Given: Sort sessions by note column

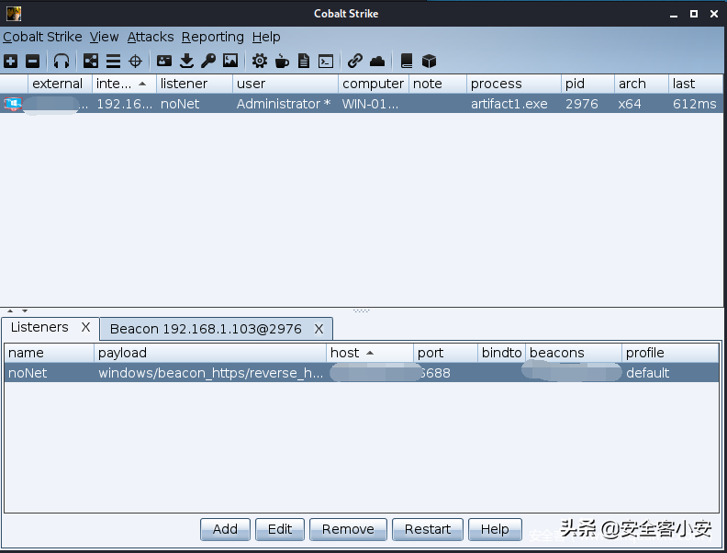Looking at the screenshot, I should 438,84.
